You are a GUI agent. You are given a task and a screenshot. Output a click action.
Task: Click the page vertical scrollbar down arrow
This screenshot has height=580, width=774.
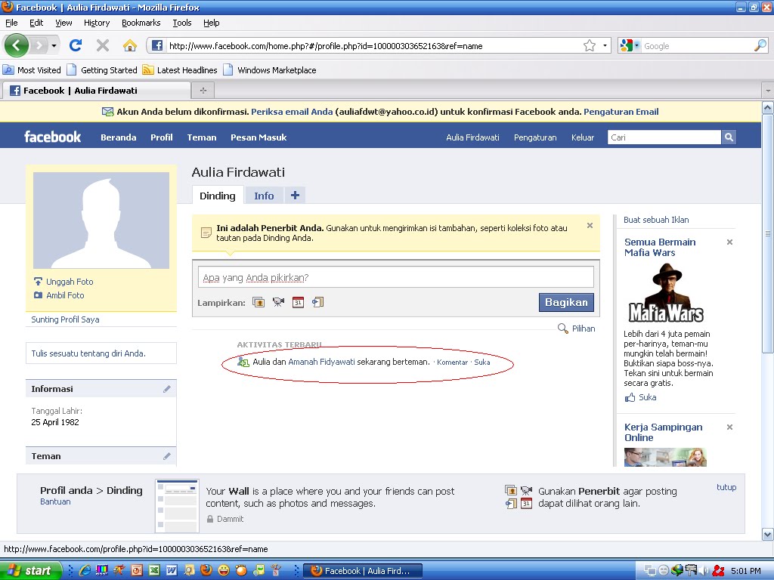point(768,534)
